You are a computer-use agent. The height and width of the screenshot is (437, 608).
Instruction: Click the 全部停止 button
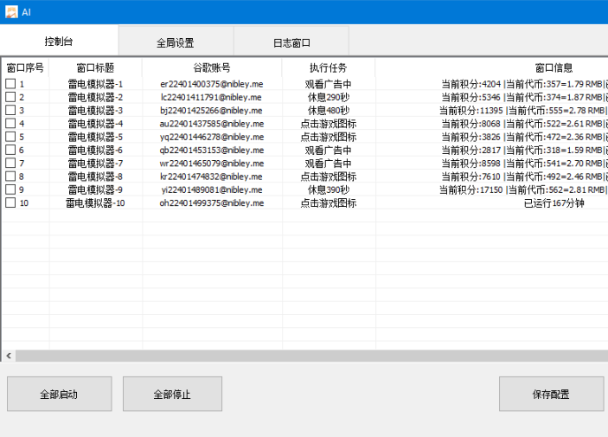coord(172,394)
